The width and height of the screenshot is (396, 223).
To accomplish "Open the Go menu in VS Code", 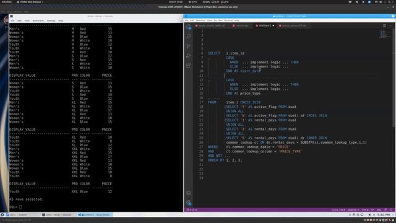I will click(215, 20).
